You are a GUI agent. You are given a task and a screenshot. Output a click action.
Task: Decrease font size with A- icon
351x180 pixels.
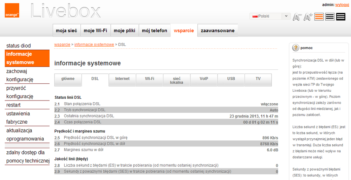click(x=297, y=16)
